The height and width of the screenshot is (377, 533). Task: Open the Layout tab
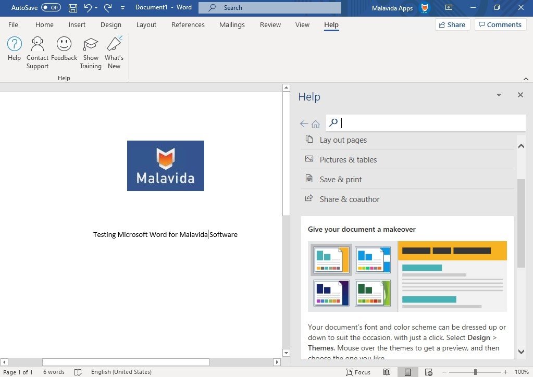(x=146, y=25)
